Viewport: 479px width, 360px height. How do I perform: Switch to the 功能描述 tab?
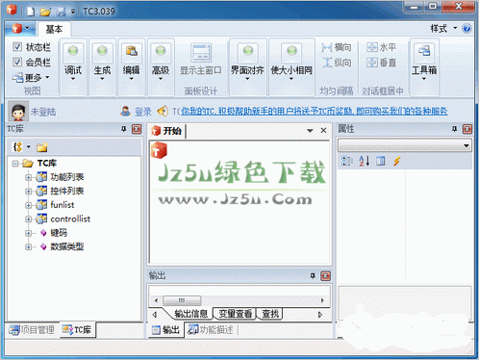coord(212,329)
